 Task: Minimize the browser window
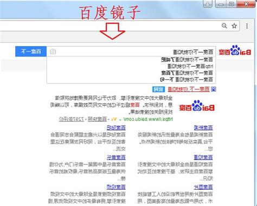tap(221, 4)
